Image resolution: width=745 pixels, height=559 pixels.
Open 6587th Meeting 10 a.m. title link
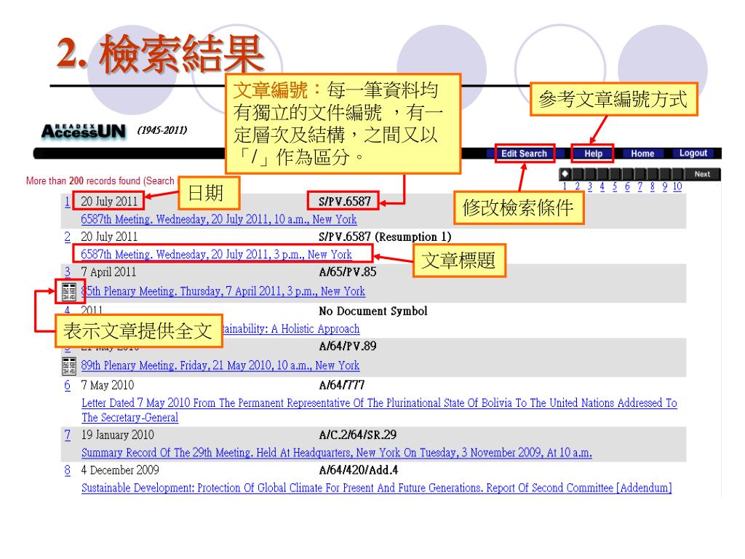218,219
